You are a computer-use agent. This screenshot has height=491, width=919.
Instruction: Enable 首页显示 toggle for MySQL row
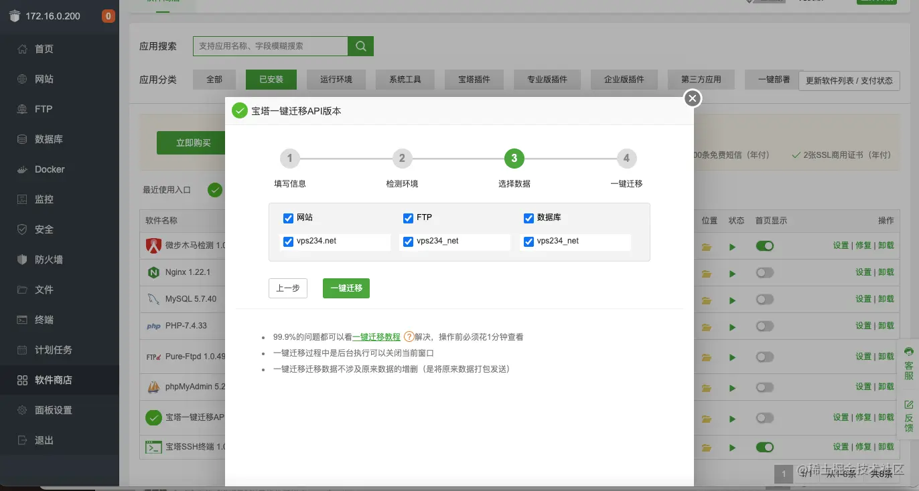(764, 299)
